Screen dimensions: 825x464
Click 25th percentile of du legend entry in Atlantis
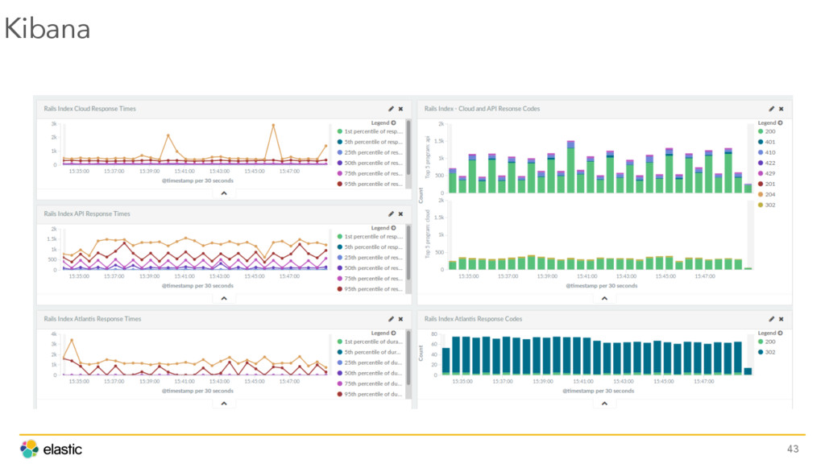pos(371,363)
